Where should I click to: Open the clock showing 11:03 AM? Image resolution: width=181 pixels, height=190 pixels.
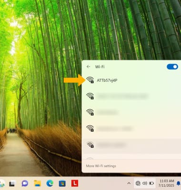pos(167,183)
